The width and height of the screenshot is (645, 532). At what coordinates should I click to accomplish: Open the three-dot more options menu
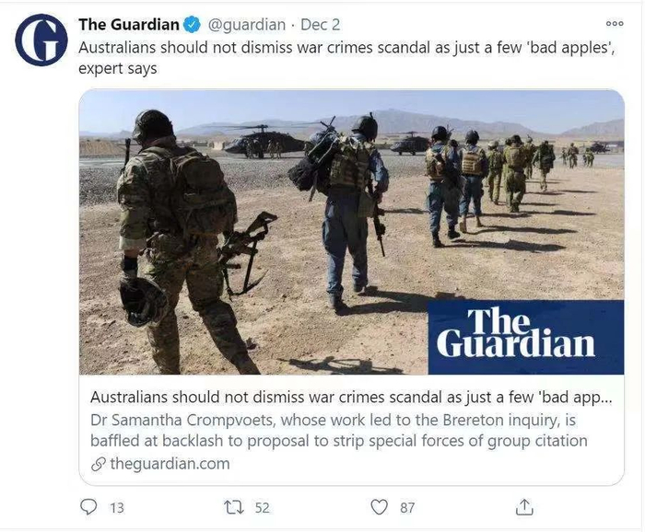(615, 23)
